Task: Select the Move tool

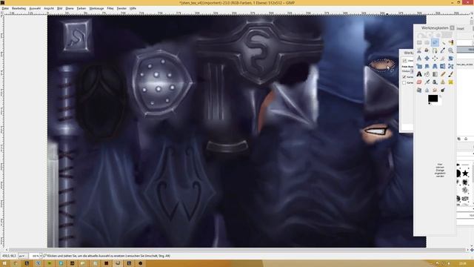Action: tap(427, 58)
